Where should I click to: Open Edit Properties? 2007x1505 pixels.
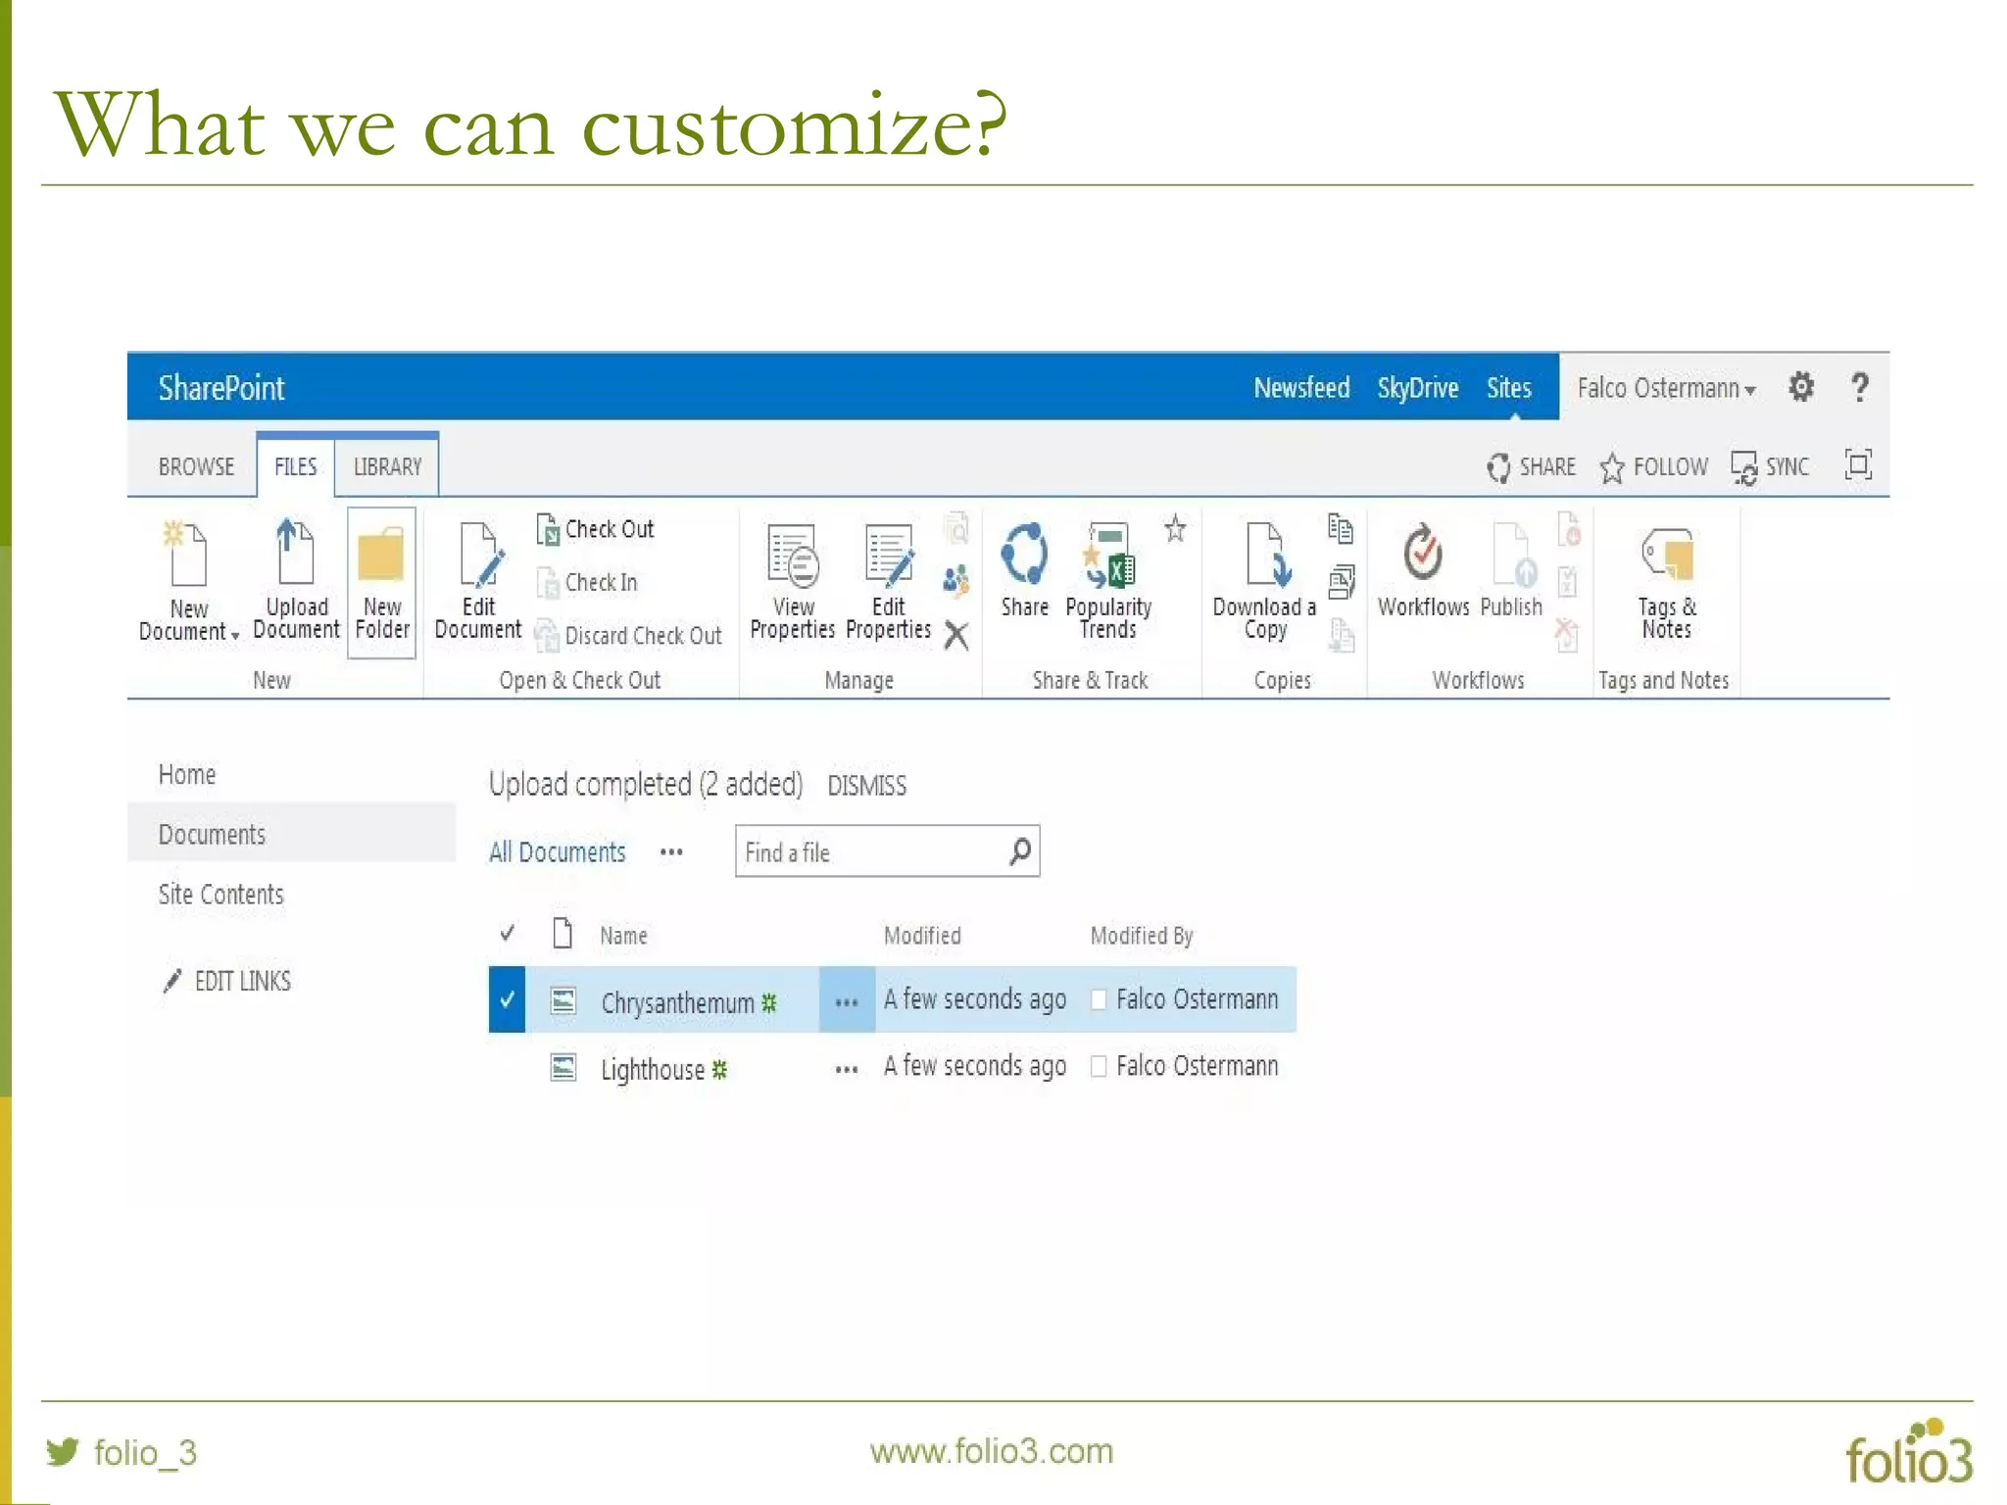click(888, 582)
